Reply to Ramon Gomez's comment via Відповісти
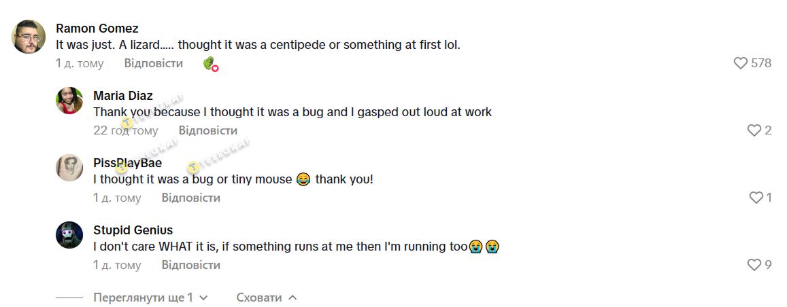The image size is (787, 307). 154,63
